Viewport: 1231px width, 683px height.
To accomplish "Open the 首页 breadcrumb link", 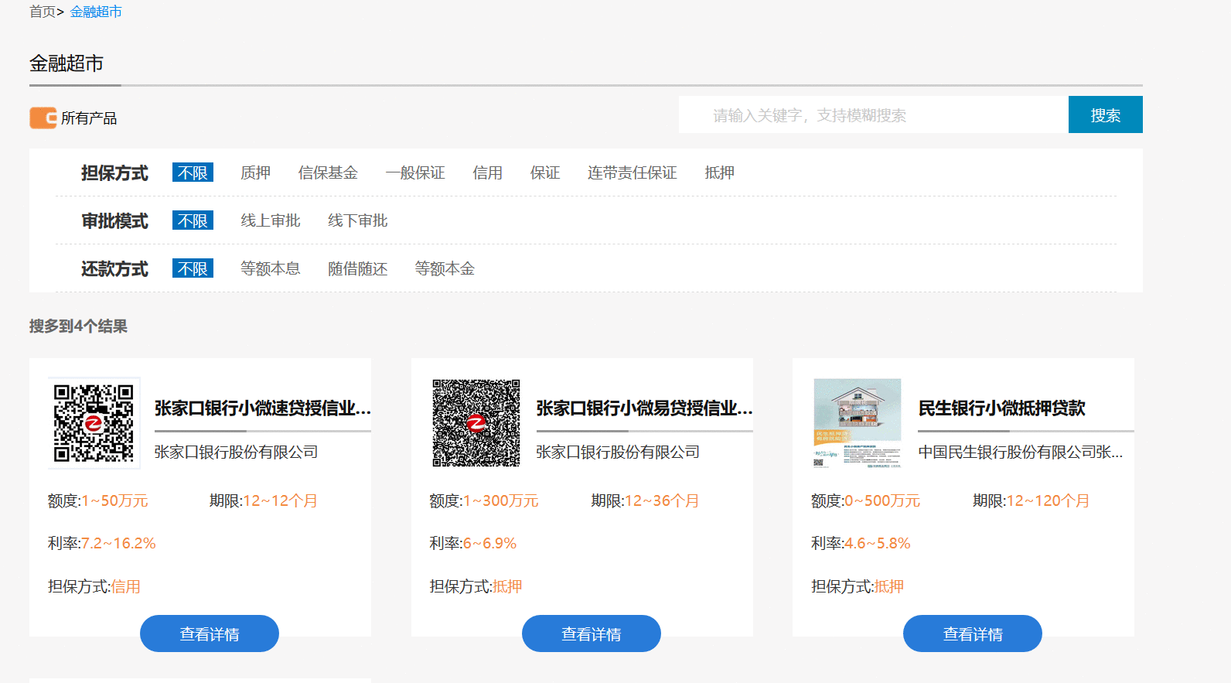I will (x=43, y=12).
